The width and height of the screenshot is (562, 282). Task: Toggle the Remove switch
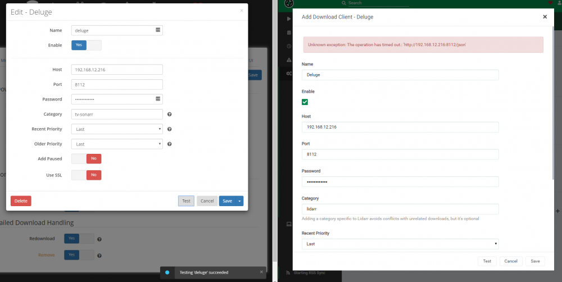79,255
